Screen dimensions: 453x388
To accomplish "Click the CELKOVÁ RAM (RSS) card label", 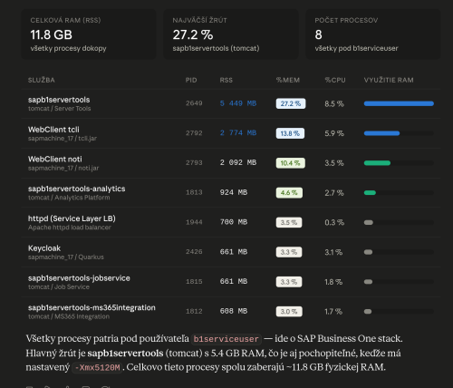I will point(65,20).
